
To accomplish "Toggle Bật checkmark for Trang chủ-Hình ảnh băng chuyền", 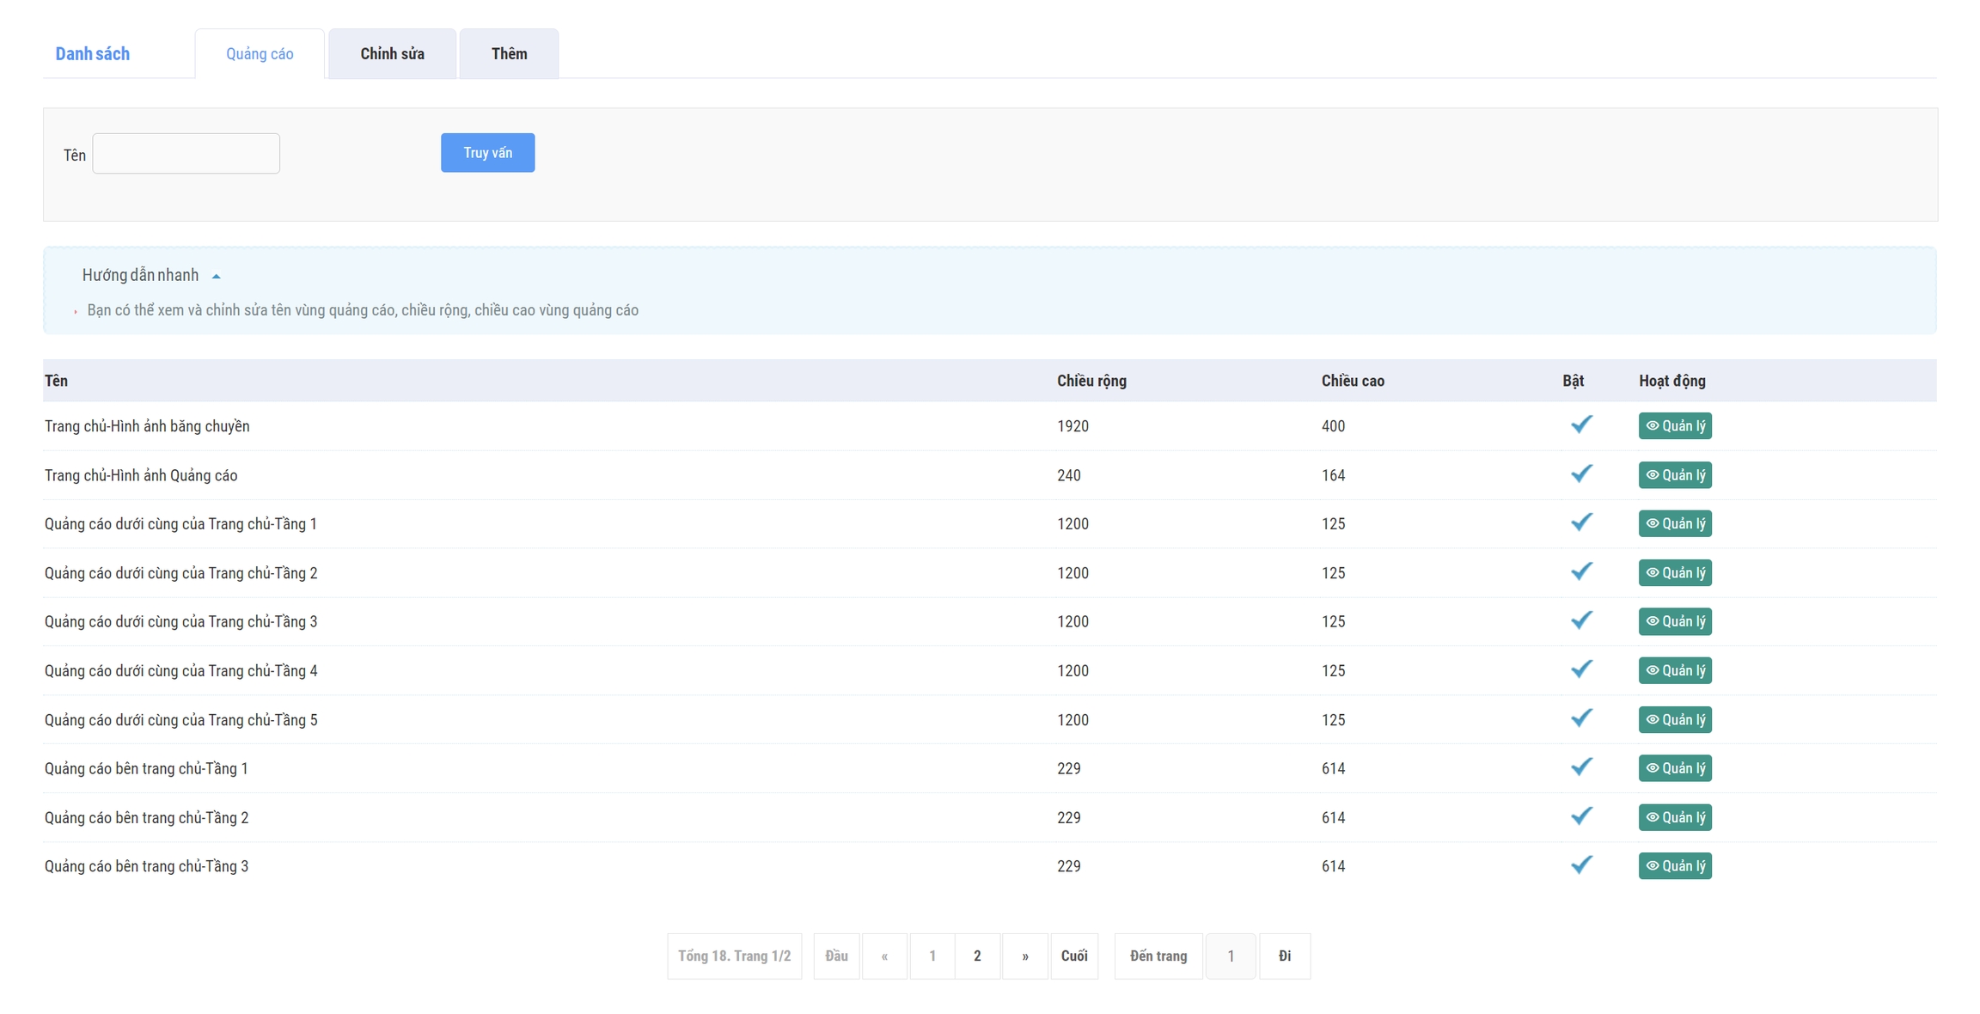I will pyautogui.click(x=1581, y=425).
